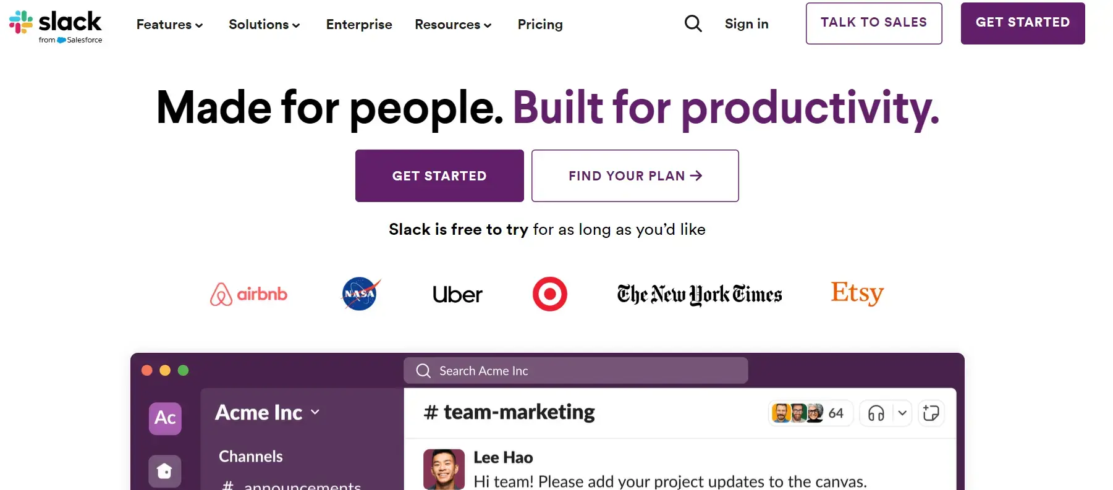Click the purple GET STARTED hero button
Image resolution: width=1113 pixels, height=490 pixels.
[x=439, y=175]
